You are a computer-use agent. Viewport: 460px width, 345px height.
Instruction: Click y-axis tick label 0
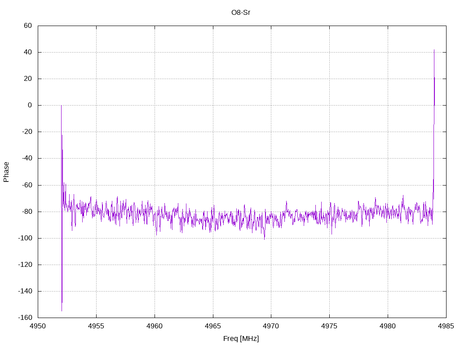tap(30, 105)
